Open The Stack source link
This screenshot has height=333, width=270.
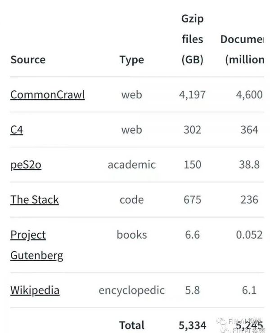click(x=35, y=200)
